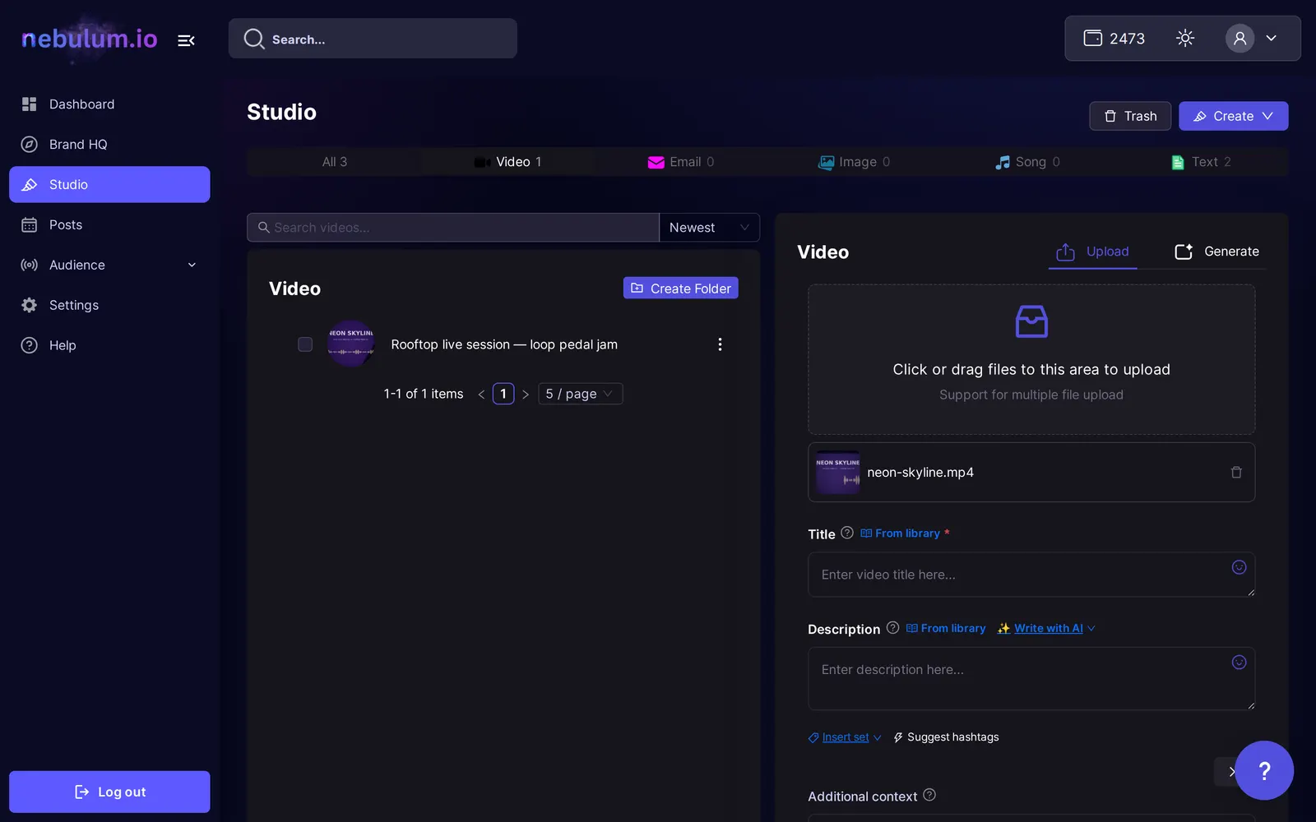Viewport: 1316px width, 822px height.
Task: Open Settings from sidebar
Action: (109, 305)
